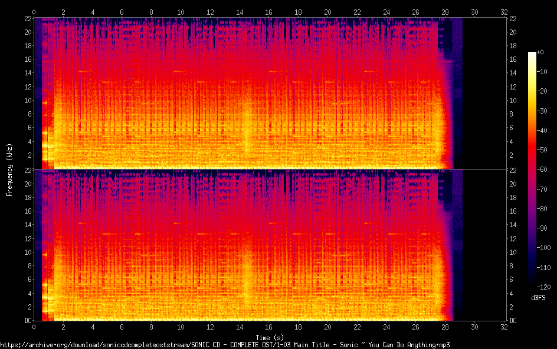The height and width of the screenshot is (349, 557).
Task: Click the "Frequency (kHz)" axis title
Action: 9,169
